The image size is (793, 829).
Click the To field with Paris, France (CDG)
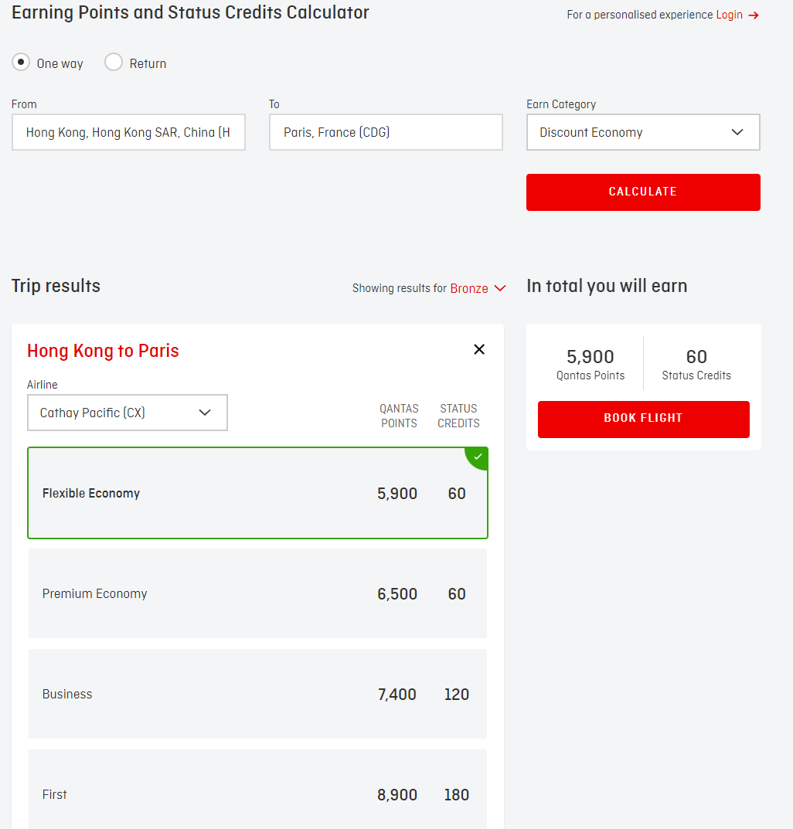pyautogui.click(x=386, y=132)
